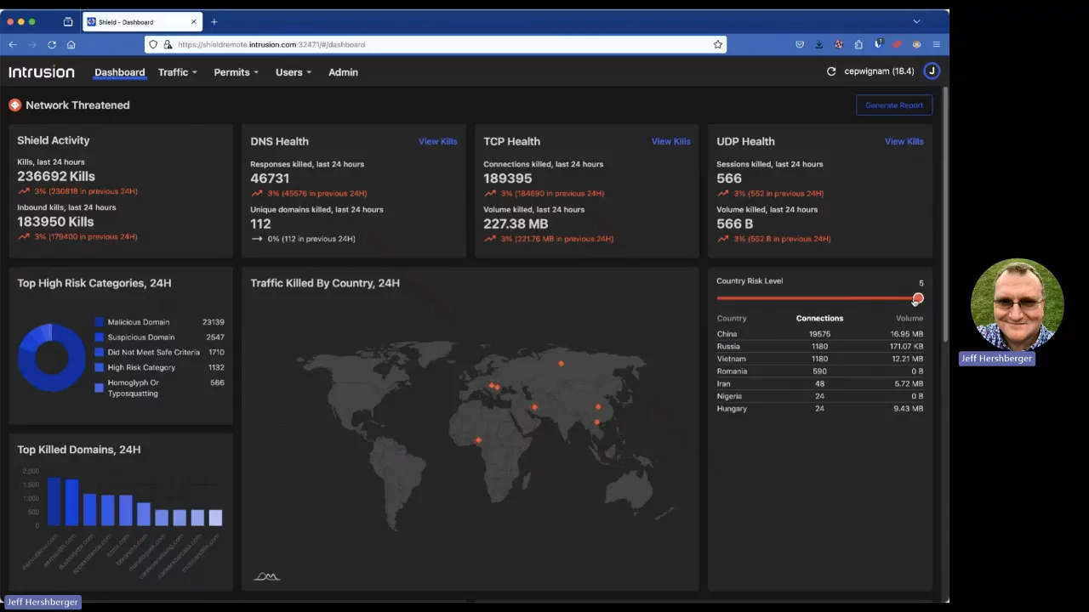This screenshot has width=1089, height=612.
Task: Click the Intrusion logo
Action: click(42, 72)
